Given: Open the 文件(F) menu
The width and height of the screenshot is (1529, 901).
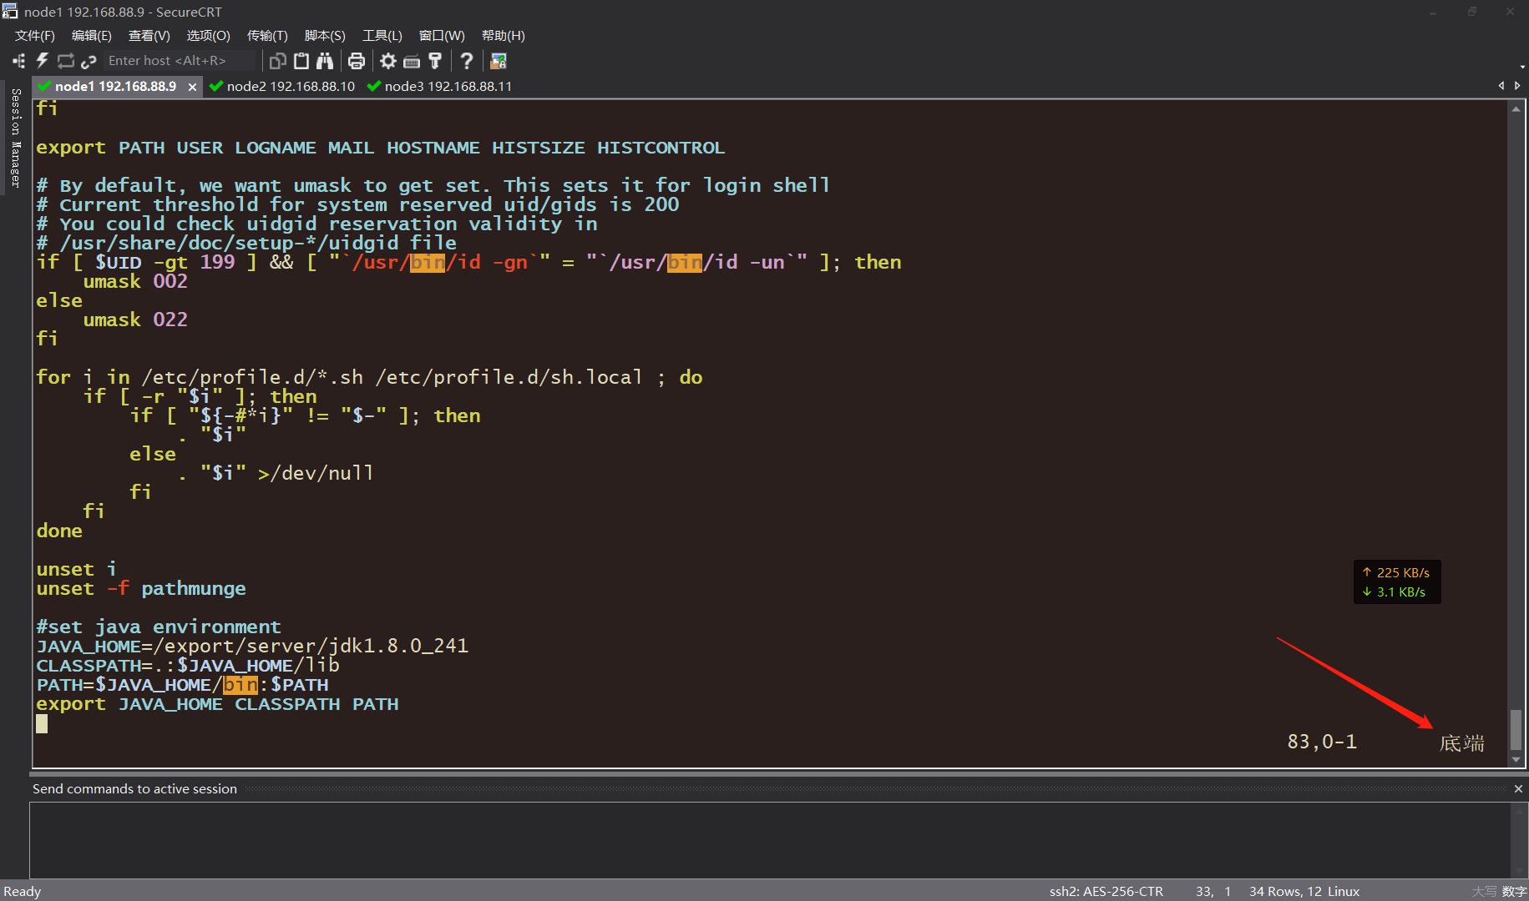Looking at the screenshot, I should 34,36.
